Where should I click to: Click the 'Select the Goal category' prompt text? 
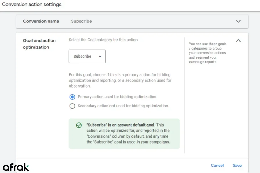click(103, 40)
